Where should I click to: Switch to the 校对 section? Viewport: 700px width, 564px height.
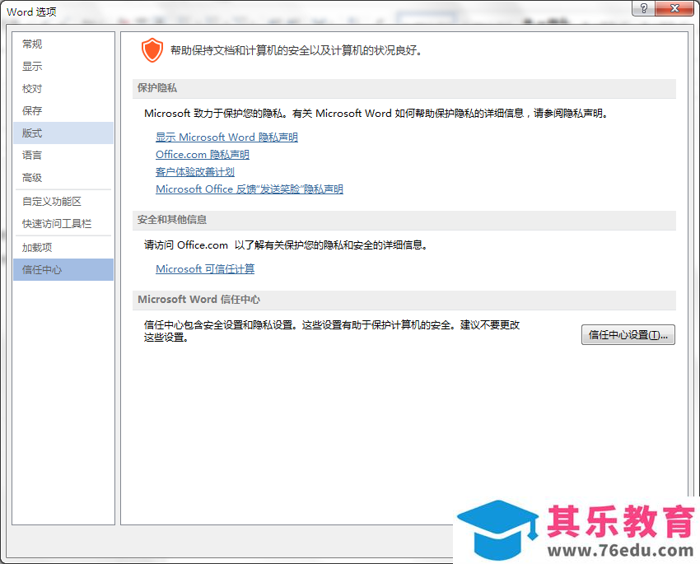click(63, 88)
